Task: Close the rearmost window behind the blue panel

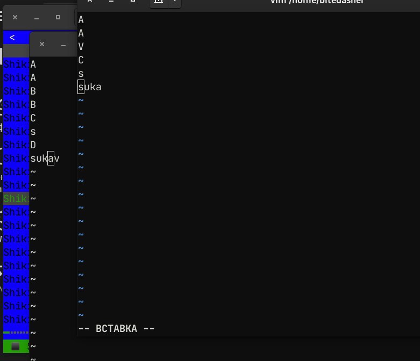Action: pos(15,17)
